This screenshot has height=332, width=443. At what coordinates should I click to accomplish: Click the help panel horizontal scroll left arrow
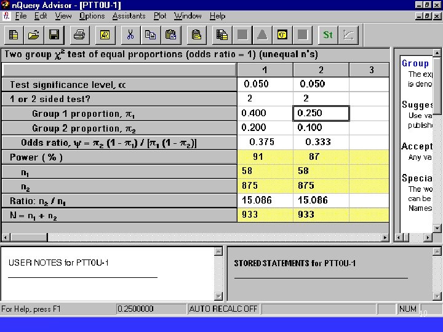point(399,237)
